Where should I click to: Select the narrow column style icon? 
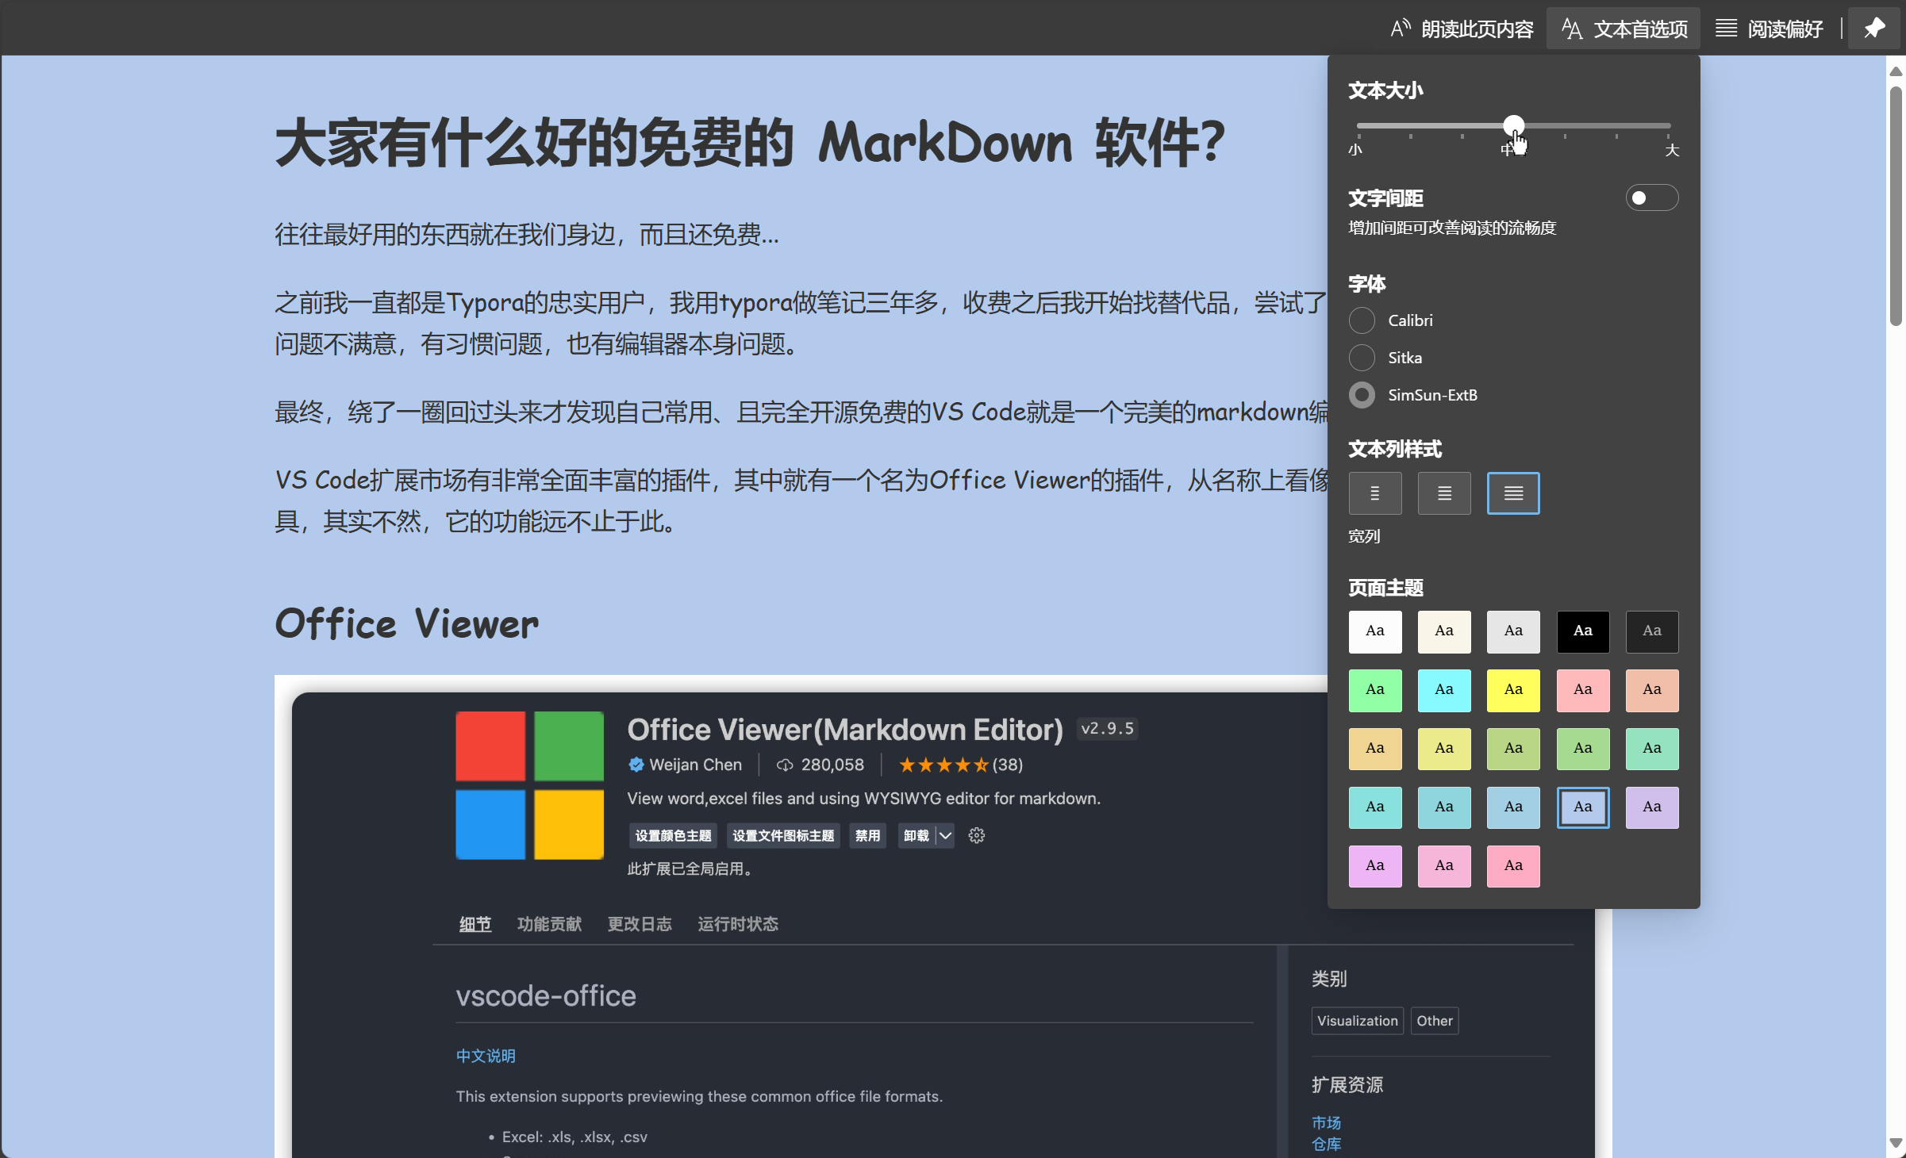coord(1374,493)
